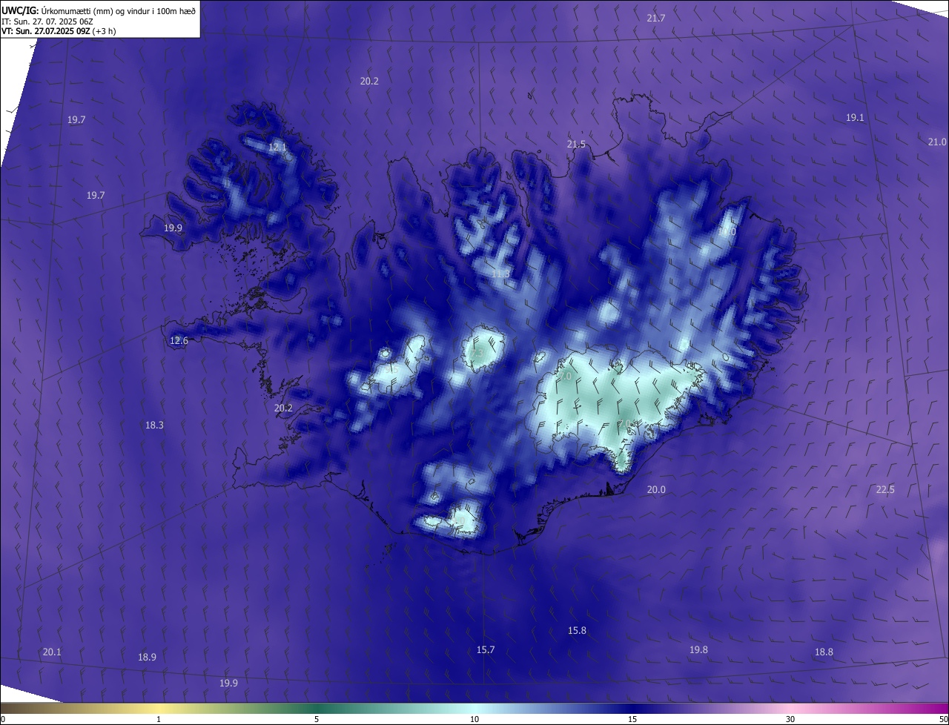
Task: Click the 12.6 value label on the map
Action: (179, 341)
